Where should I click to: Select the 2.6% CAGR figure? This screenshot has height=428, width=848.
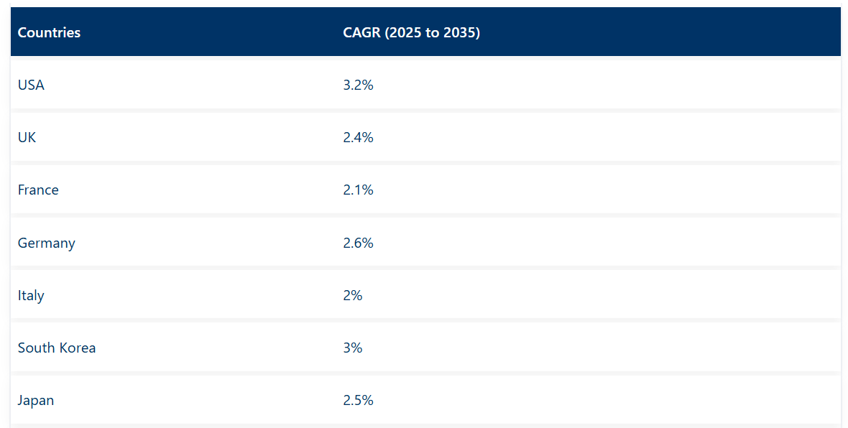pos(358,243)
